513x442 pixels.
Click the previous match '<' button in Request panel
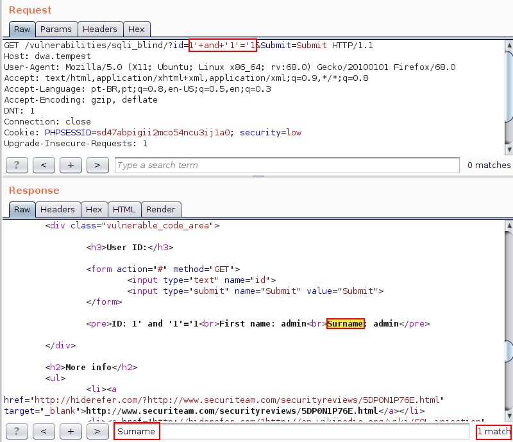(x=44, y=165)
